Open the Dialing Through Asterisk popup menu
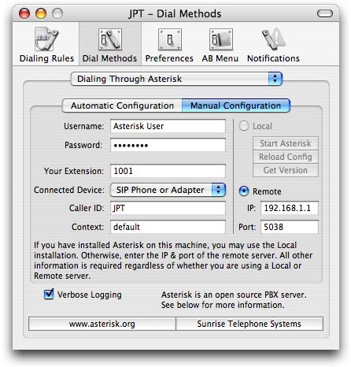This screenshot has width=351, height=367. point(176,79)
